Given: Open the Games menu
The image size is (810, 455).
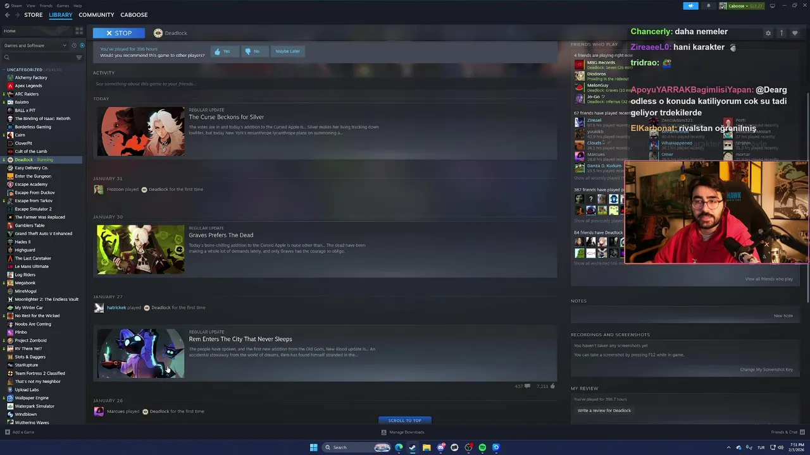Looking at the screenshot, I should [x=63, y=6].
